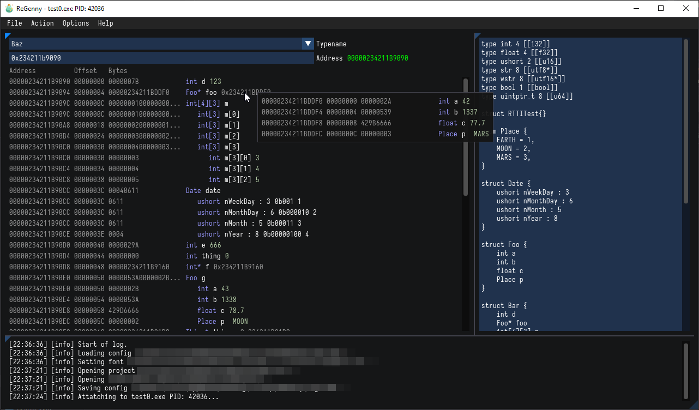Collapse the int[3] m[3] sub-array node

point(218,147)
